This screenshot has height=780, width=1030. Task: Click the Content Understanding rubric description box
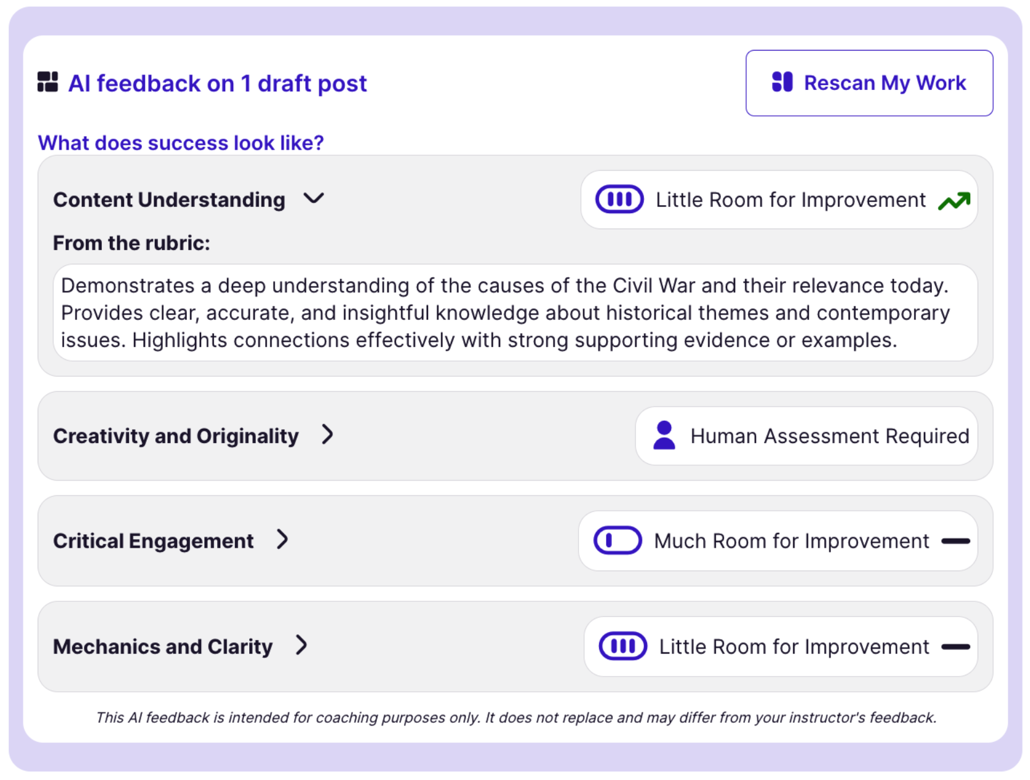[x=515, y=313]
